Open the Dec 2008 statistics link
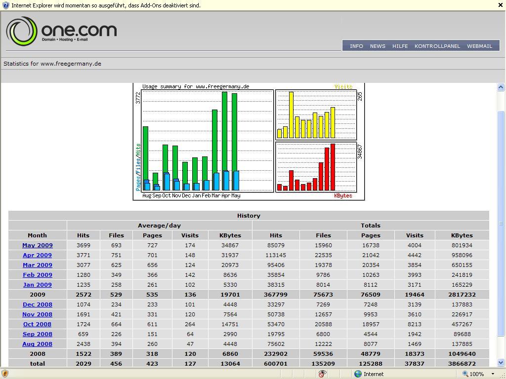The image size is (506, 379). [38, 304]
